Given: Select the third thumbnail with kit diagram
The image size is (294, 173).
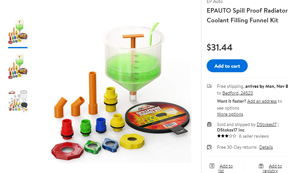Looking at the screenshot, I should (18, 101).
